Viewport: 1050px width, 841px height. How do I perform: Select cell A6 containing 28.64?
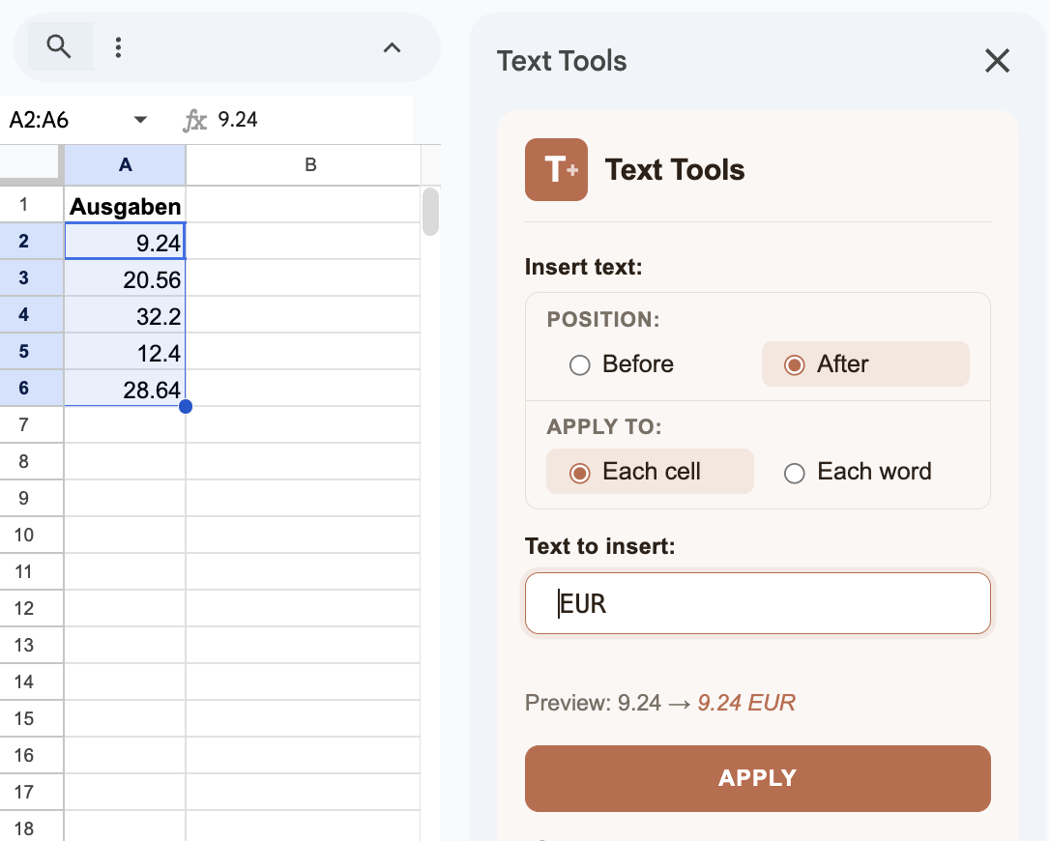pyautogui.click(x=125, y=389)
